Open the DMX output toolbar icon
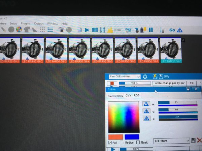202x151 pixels. click(x=128, y=30)
